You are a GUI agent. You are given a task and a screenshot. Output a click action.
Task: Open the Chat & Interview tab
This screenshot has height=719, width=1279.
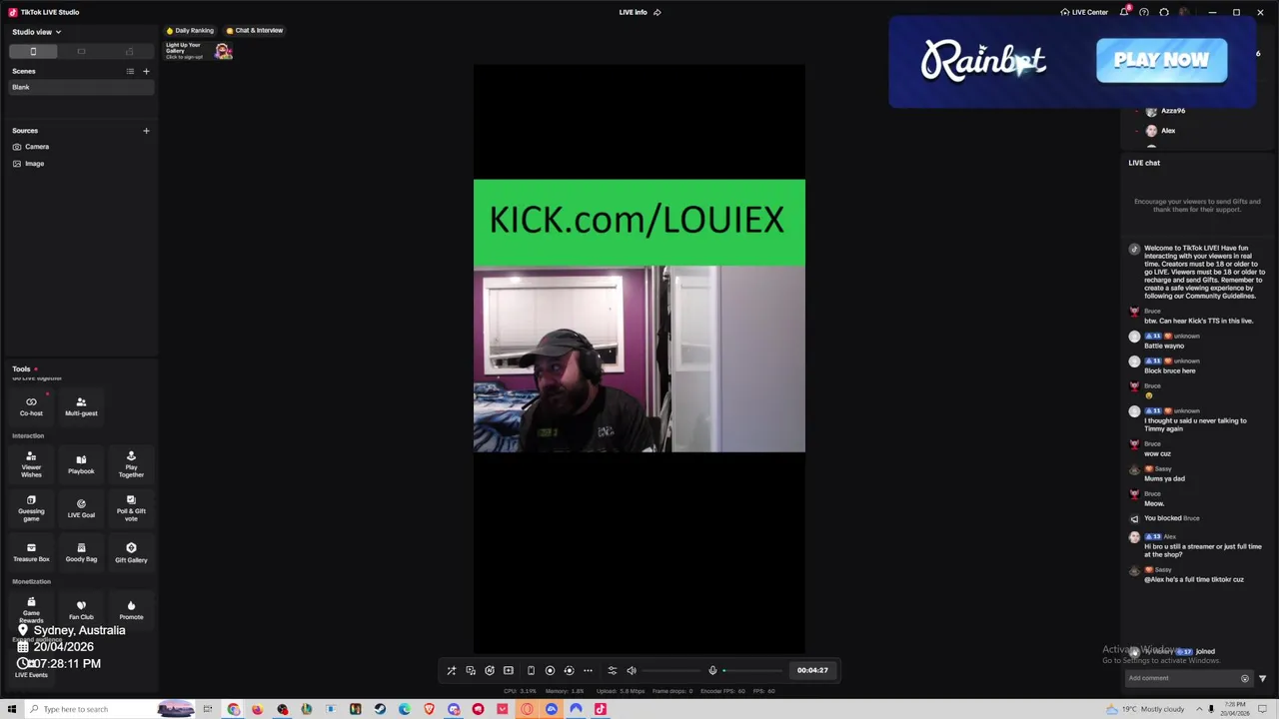(255, 30)
